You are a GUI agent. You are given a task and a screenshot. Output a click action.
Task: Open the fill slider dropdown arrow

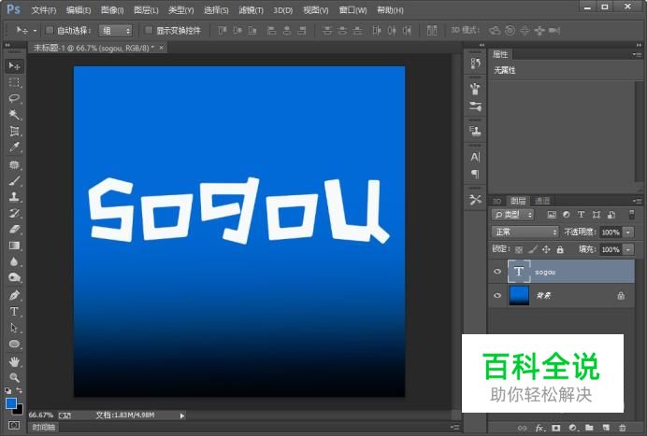click(628, 249)
